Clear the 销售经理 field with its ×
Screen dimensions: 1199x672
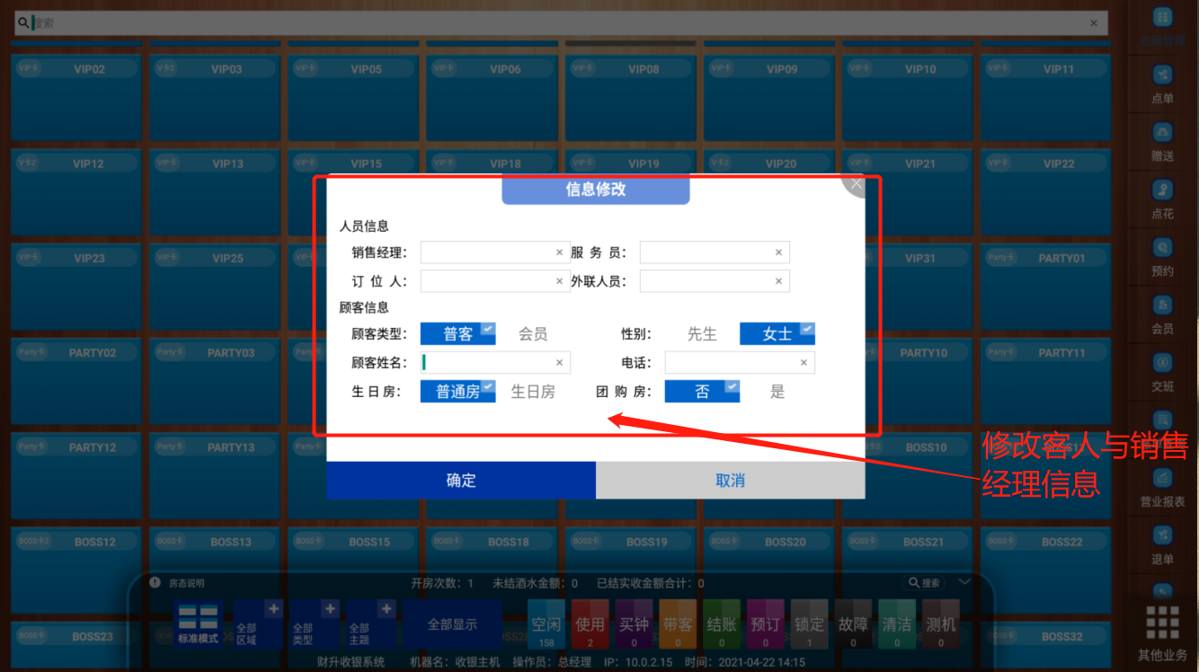[559, 252]
